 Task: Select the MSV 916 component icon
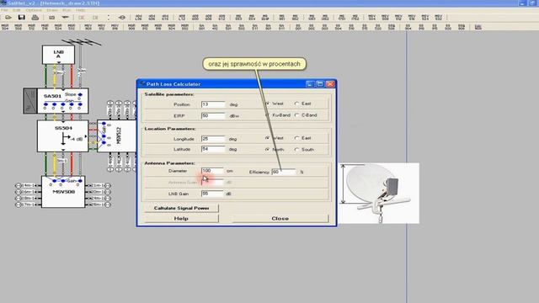pos(115,27)
